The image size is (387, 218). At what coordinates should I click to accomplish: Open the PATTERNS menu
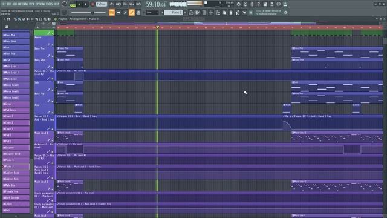click(23, 4)
